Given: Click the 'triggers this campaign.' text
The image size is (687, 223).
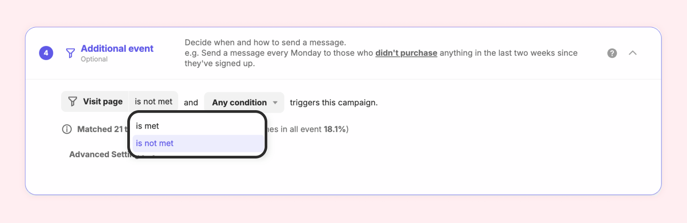Looking at the screenshot, I should [333, 103].
